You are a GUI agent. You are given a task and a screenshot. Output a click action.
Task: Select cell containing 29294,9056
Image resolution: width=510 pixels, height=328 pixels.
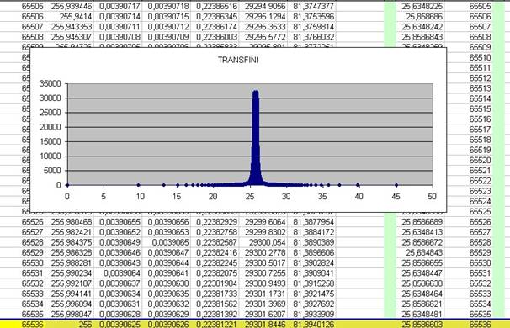coord(263,6)
